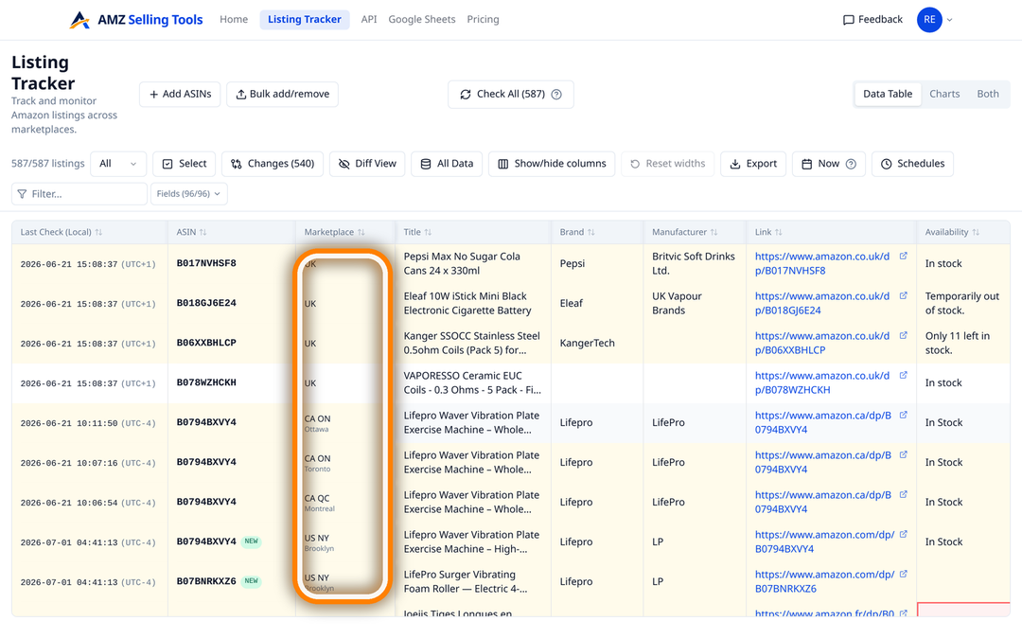Switch to Charts view
The width and height of the screenshot is (1022, 639).
[944, 94]
